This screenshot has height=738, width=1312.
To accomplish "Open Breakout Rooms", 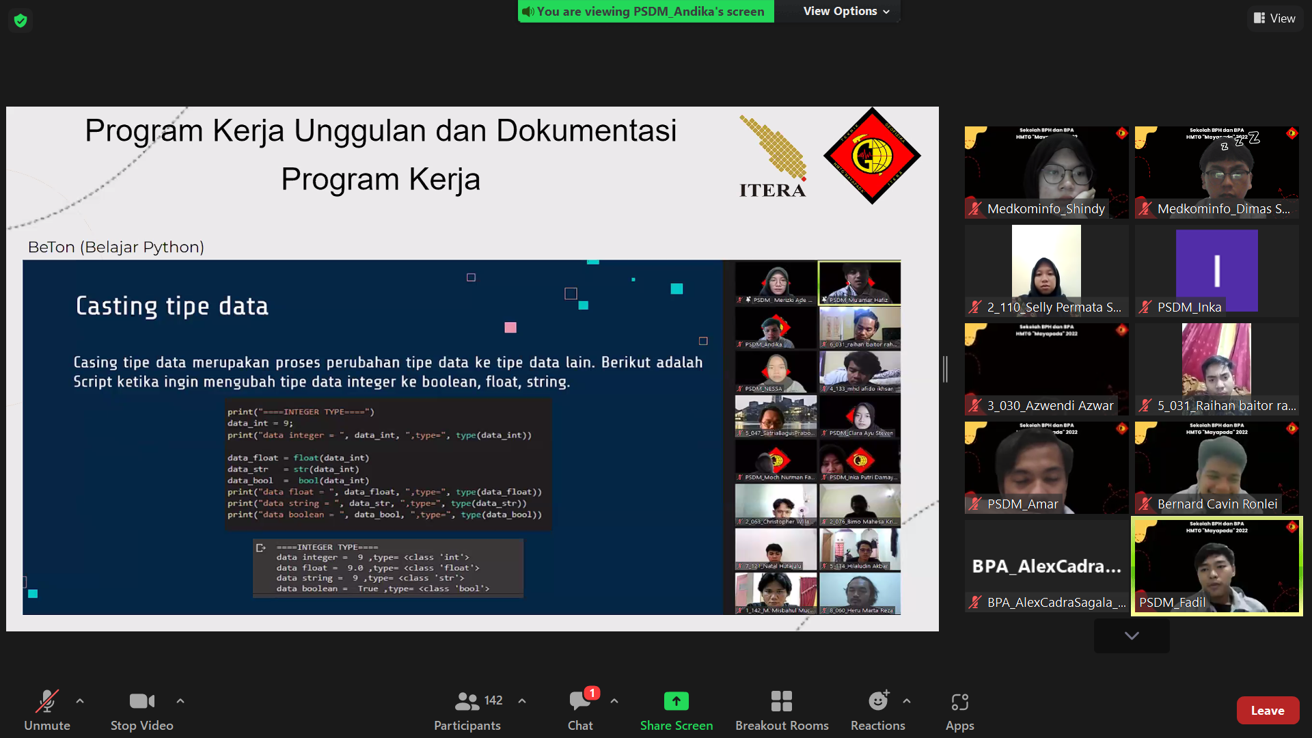I will pos(781,702).
